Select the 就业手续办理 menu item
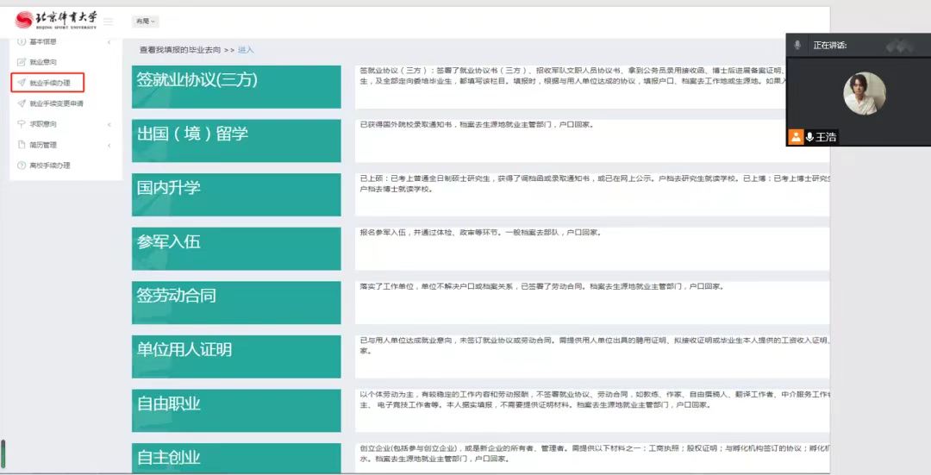Image resolution: width=931 pixels, height=475 pixels. 52,83
